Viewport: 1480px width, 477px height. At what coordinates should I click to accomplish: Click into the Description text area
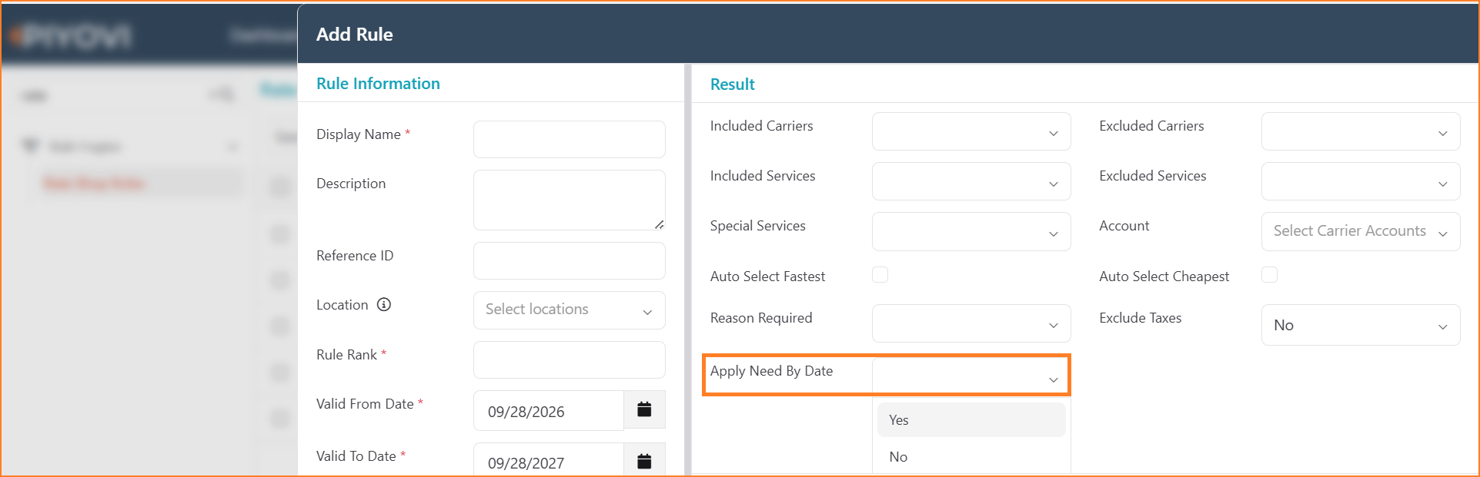569,200
